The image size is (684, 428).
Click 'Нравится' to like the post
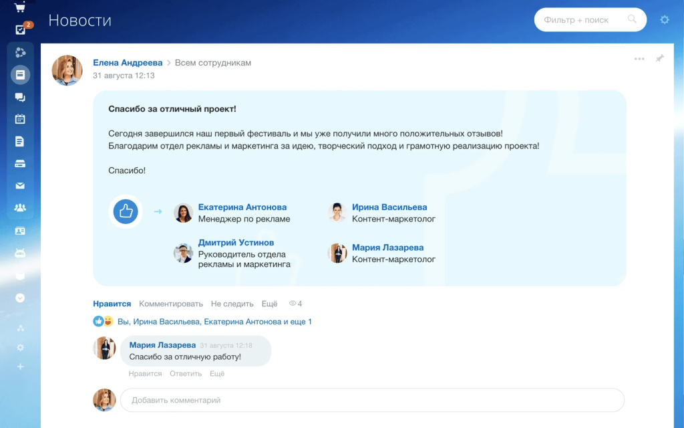(x=112, y=304)
